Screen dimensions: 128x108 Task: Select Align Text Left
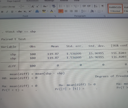tap(61, 11)
